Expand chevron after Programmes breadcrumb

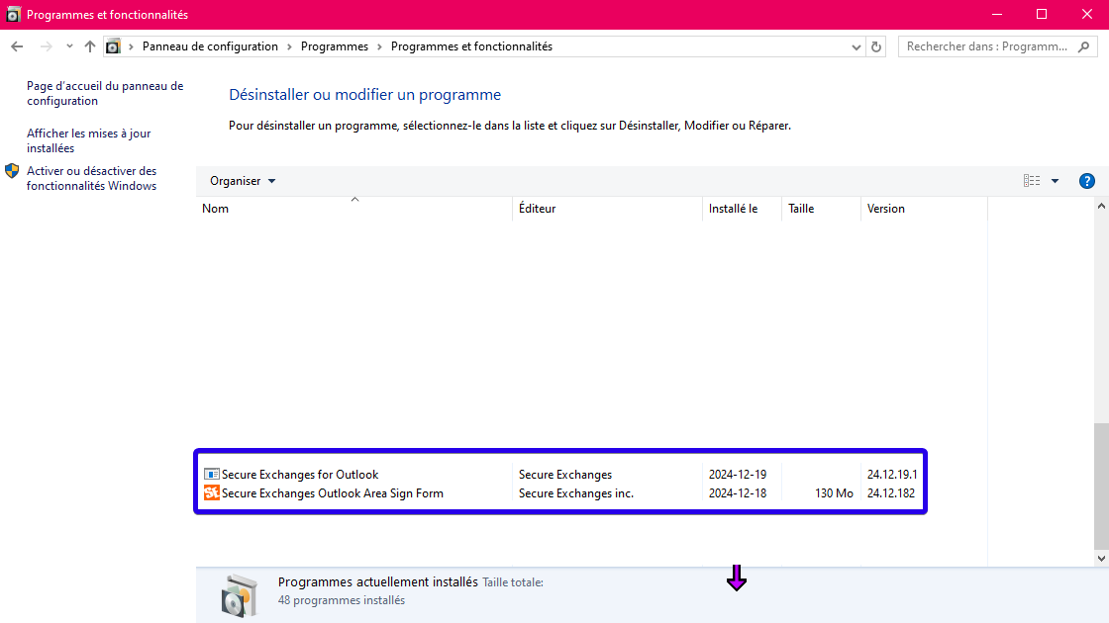click(x=380, y=46)
